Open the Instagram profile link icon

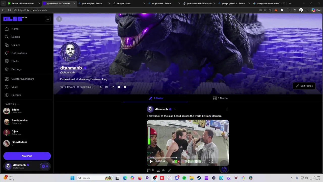106,87
